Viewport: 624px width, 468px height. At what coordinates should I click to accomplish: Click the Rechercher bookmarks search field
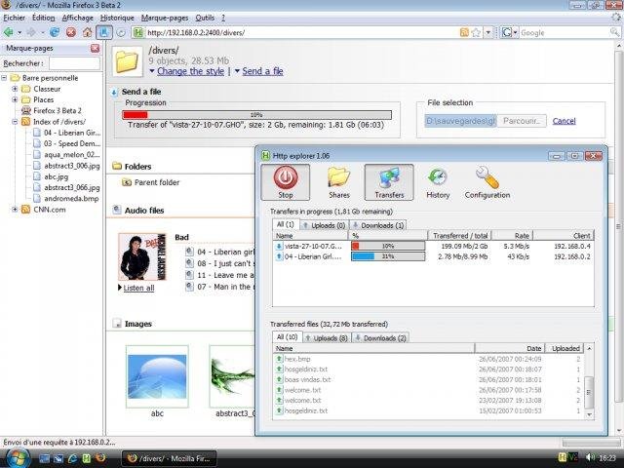pos(74,63)
